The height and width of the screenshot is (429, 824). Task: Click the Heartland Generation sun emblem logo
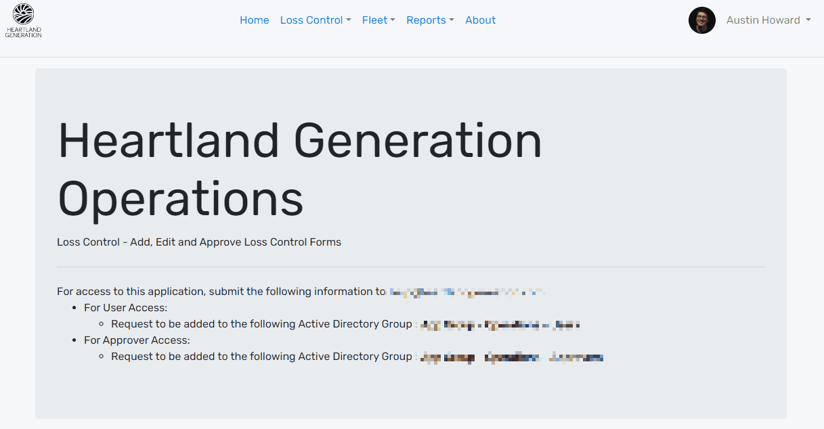click(x=24, y=14)
